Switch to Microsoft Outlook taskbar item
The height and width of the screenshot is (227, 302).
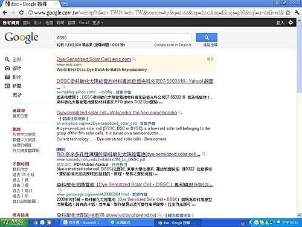(x=84, y=223)
